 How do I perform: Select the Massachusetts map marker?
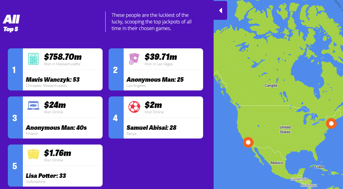click(331, 124)
